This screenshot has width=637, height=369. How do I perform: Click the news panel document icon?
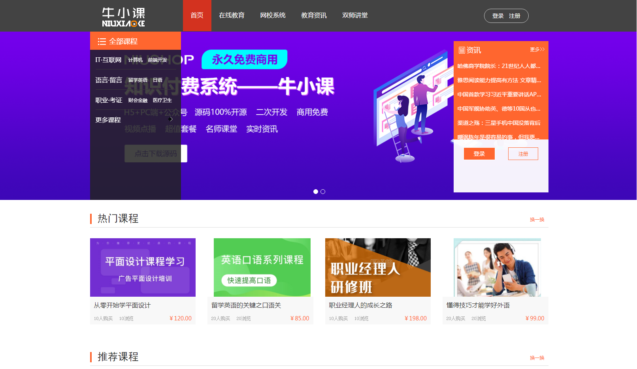tap(462, 50)
